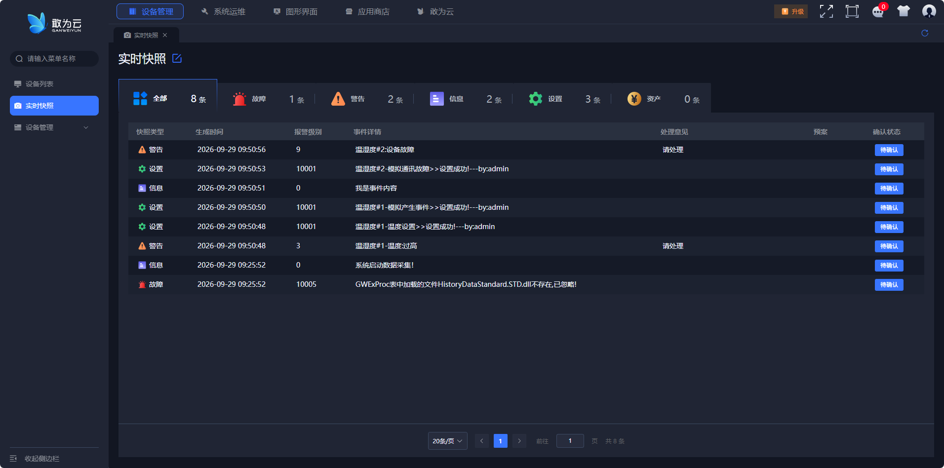Click the 前往 page number input

[570, 441]
